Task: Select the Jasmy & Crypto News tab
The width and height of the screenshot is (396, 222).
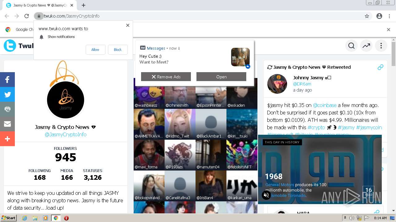Action: (39, 5)
